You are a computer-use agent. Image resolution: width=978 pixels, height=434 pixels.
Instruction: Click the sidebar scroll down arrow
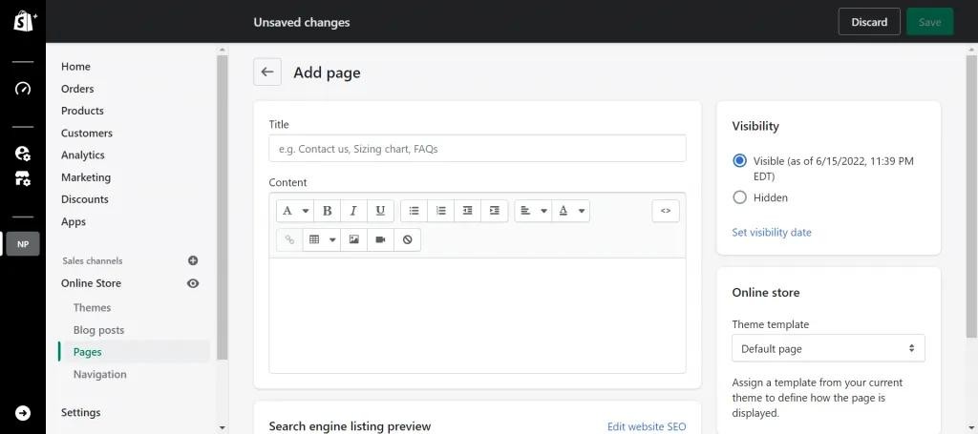coord(223,428)
